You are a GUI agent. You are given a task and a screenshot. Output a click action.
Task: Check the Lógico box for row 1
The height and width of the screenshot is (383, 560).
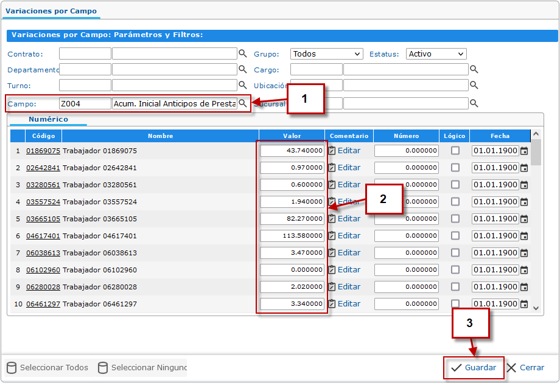[455, 151]
